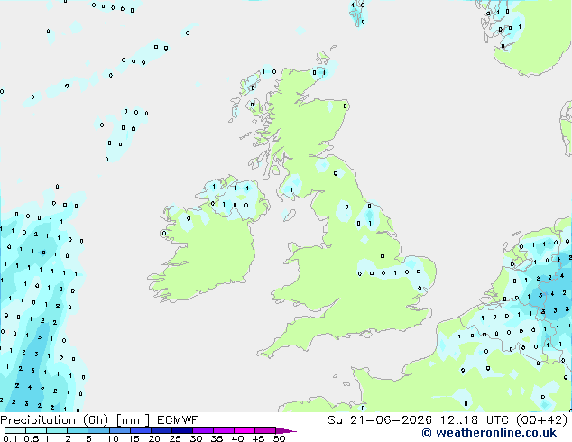Click the 'ECMWF' model label
This screenshot has height=442, width=572.
[178, 420]
